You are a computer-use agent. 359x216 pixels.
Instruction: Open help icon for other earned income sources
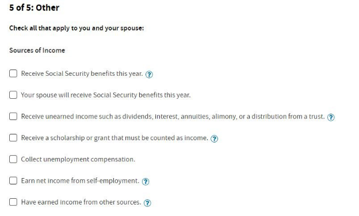[x=147, y=203]
